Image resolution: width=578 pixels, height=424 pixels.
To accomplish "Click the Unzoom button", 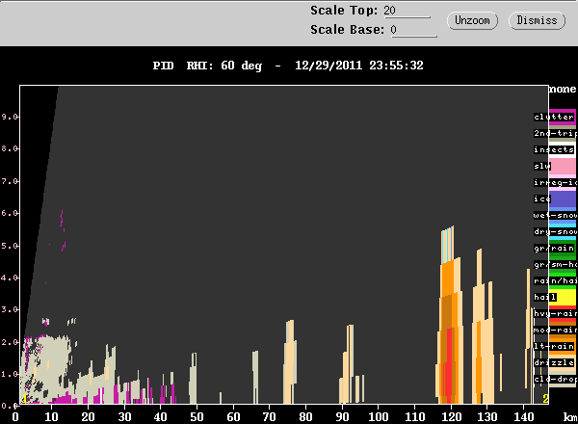I will (472, 20).
